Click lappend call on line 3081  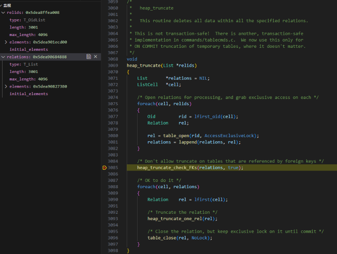(x=188, y=142)
